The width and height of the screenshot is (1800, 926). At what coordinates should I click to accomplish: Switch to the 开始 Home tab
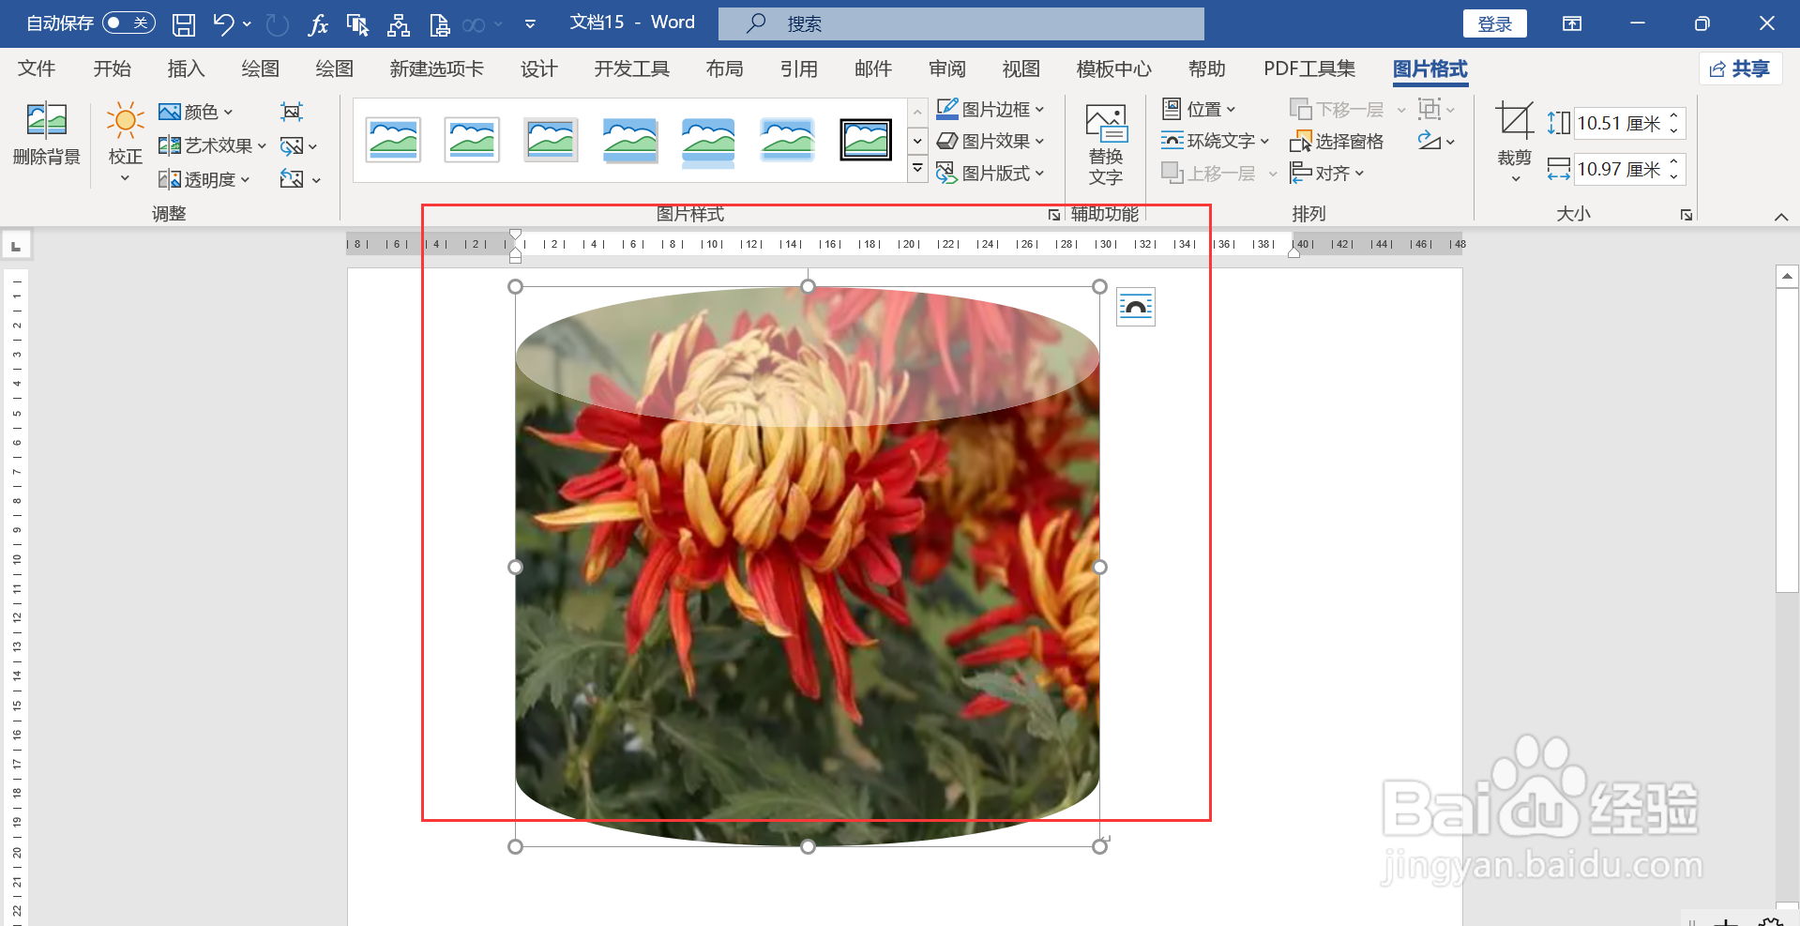tap(112, 68)
